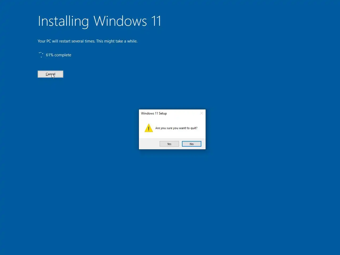Select the '61% complete' progress text

click(x=58, y=55)
